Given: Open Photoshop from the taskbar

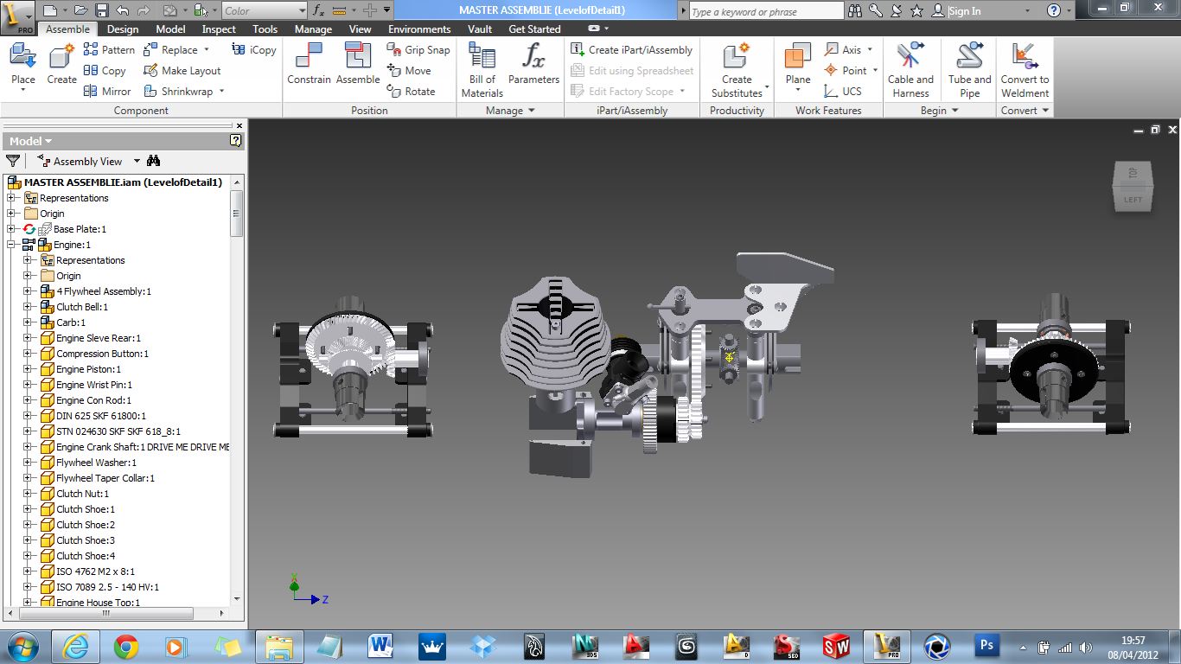Looking at the screenshot, I should coord(986,647).
